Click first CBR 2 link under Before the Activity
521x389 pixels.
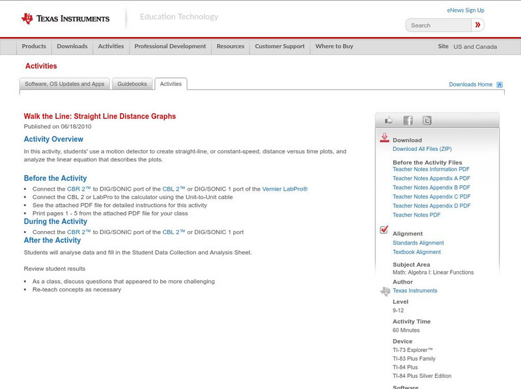coord(79,189)
